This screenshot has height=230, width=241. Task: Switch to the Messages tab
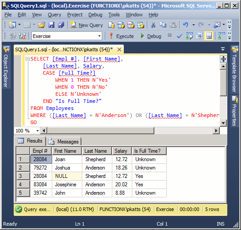point(64,141)
